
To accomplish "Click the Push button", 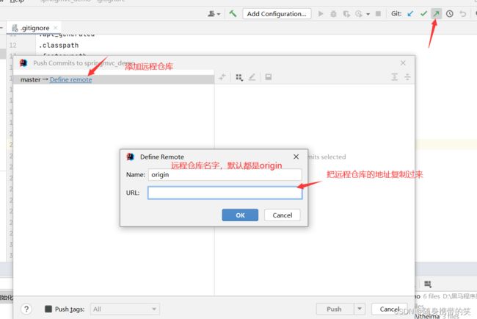I will [x=335, y=309].
